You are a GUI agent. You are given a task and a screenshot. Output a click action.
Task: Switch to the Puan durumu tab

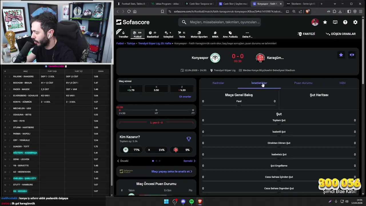(x=303, y=83)
